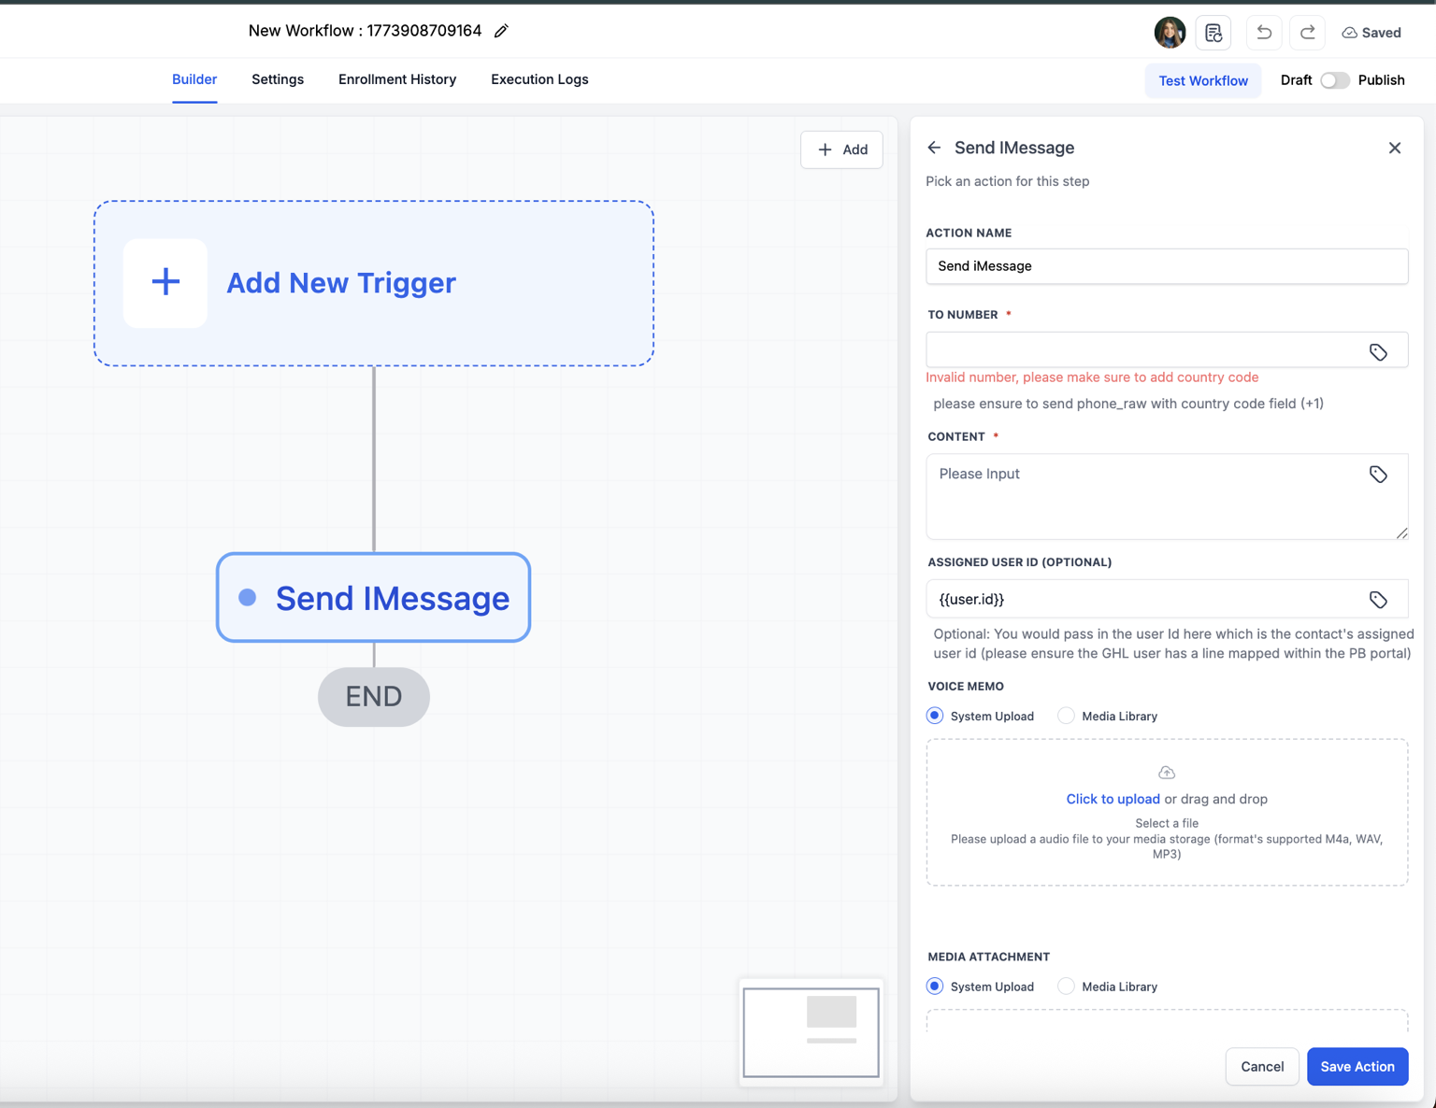The width and height of the screenshot is (1436, 1108).
Task: Select Media Library under Media Attachment
Action: (x=1066, y=987)
